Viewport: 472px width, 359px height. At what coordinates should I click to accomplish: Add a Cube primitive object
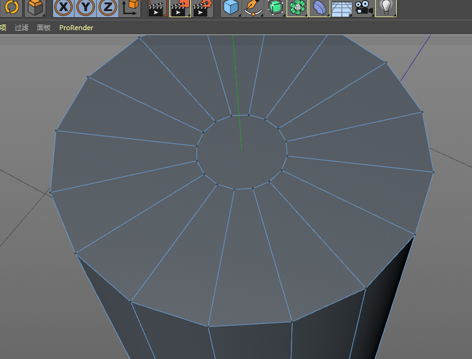(231, 7)
